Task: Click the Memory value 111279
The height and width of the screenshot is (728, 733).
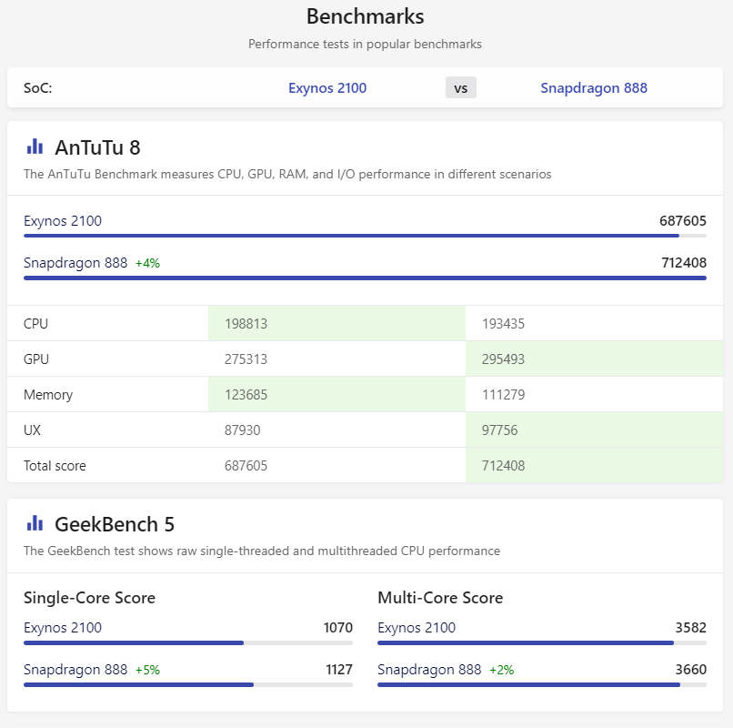Action: click(504, 395)
